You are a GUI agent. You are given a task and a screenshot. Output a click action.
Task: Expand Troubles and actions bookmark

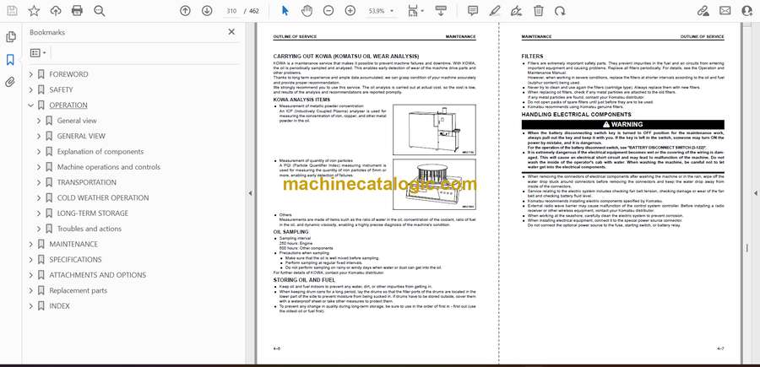pos(39,229)
